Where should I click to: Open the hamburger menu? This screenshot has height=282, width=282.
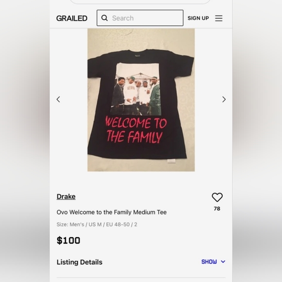pos(219,18)
